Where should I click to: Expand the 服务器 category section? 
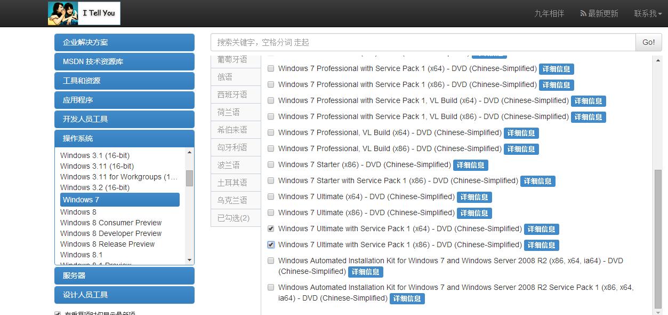tap(124, 275)
